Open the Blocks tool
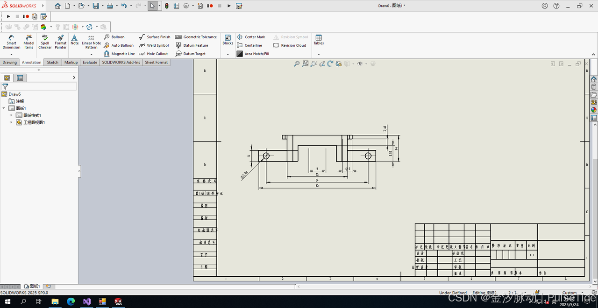 pos(228,40)
